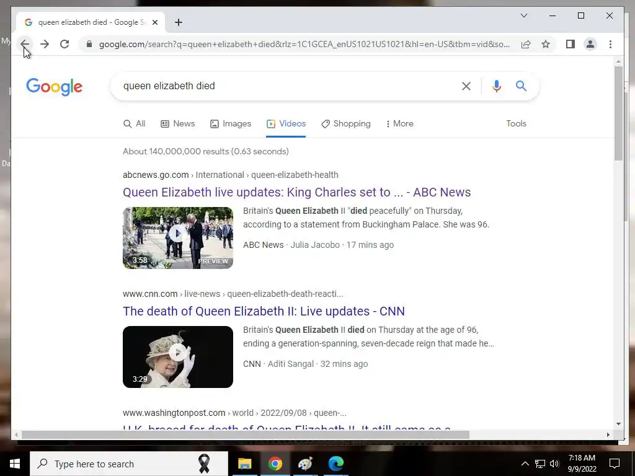The height and width of the screenshot is (476, 635).
Task: Open Paint from the taskbar
Action: (x=305, y=464)
